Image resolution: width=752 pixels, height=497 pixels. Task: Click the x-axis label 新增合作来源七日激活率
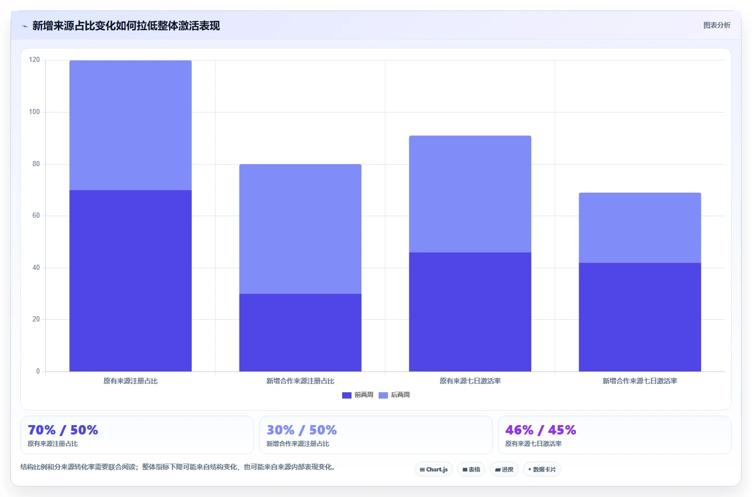(x=640, y=381)
